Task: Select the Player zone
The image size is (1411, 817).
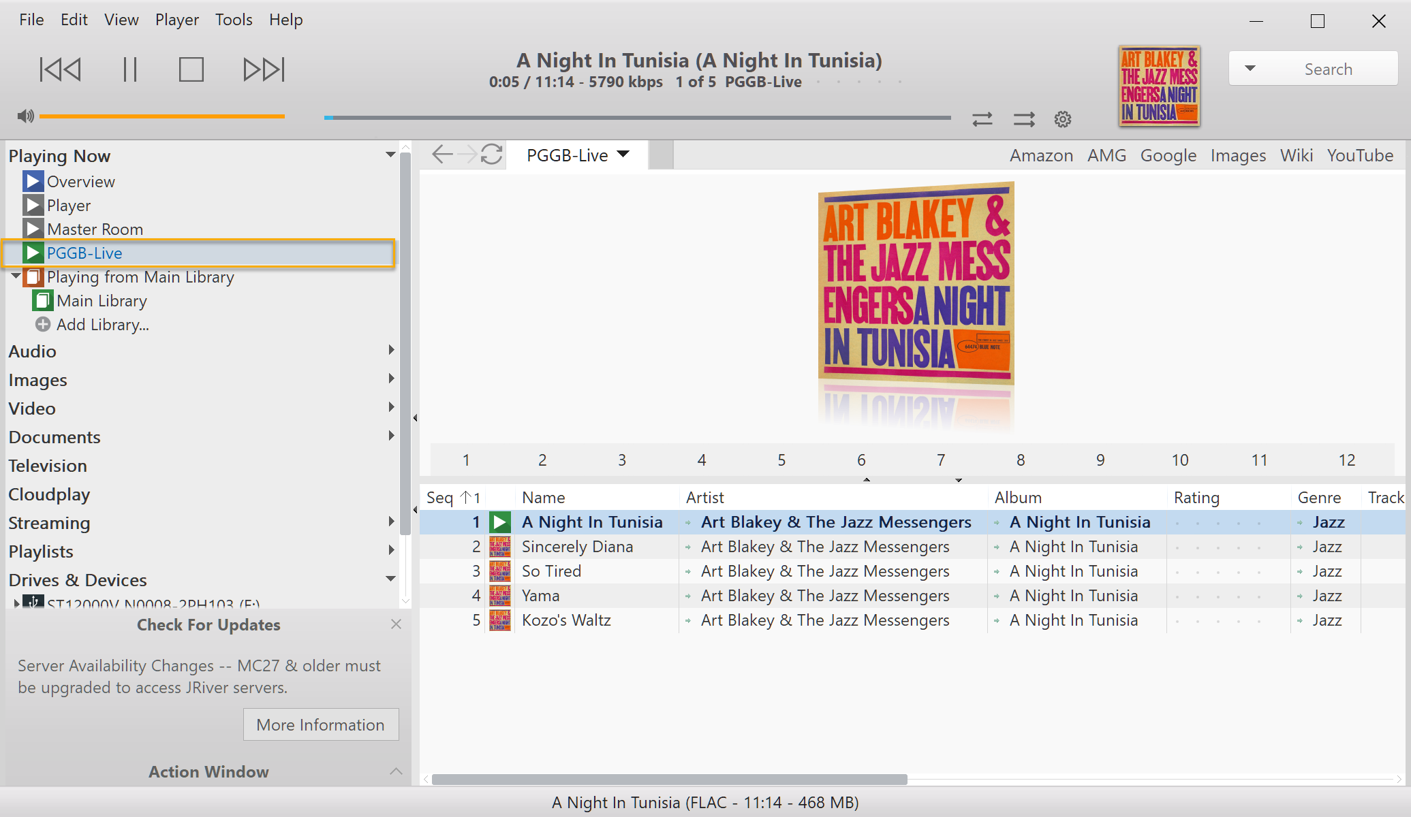Action: tap(68, 206)
